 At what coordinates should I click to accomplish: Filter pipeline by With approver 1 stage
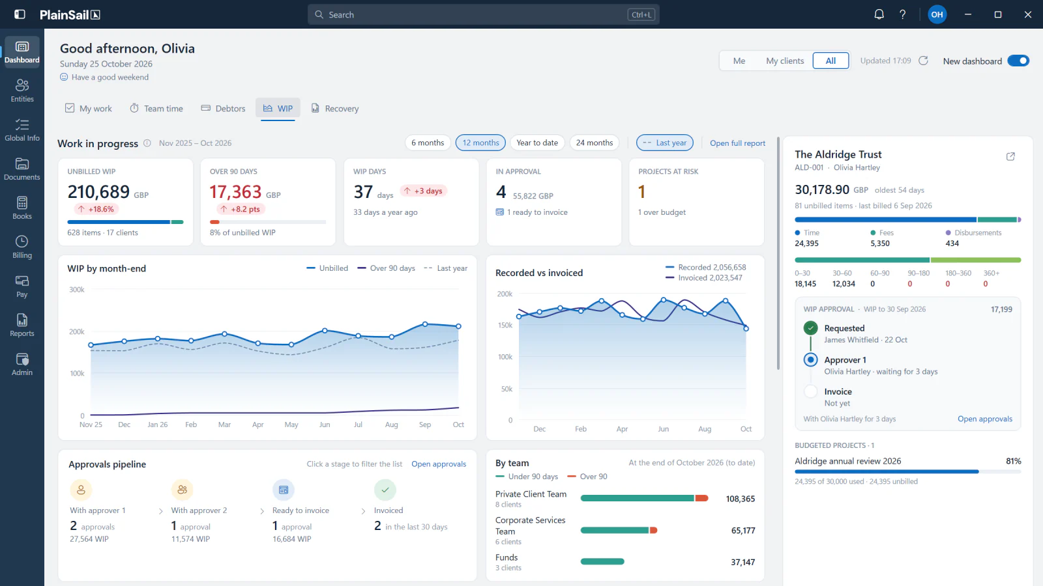pyautogui.click(x=111, y=512)
